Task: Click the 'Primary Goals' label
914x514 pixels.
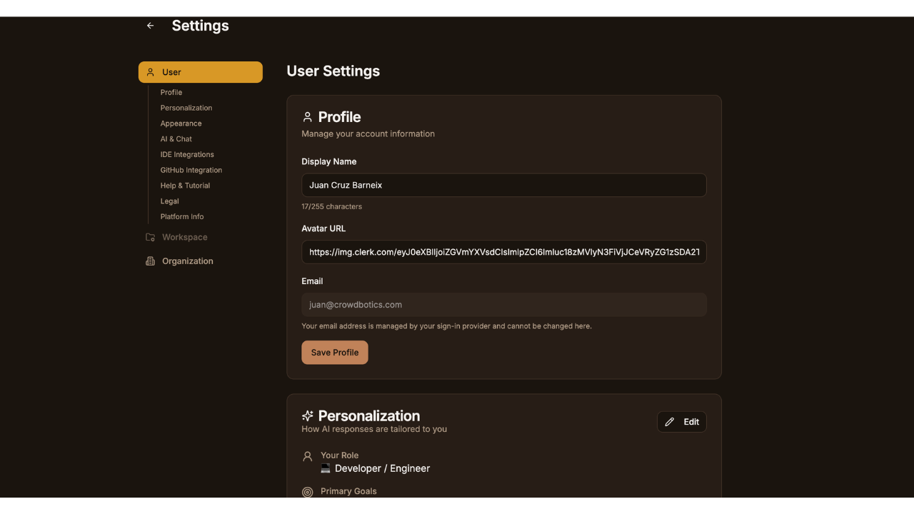Action: tap(348, 491)
